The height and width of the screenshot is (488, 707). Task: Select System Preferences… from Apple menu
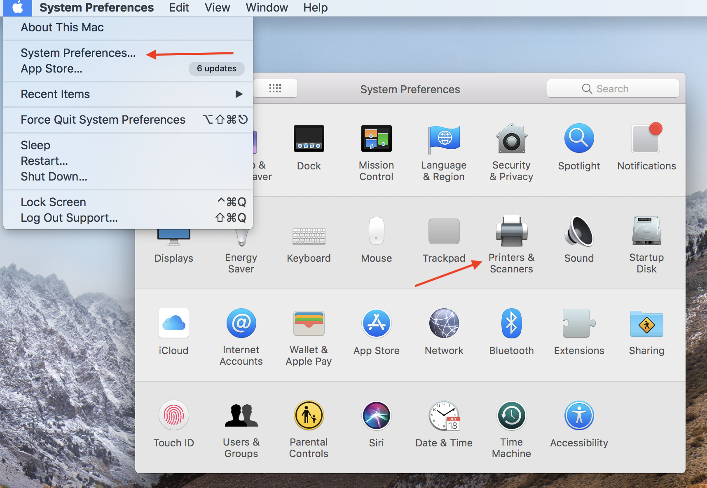point(128,53)
